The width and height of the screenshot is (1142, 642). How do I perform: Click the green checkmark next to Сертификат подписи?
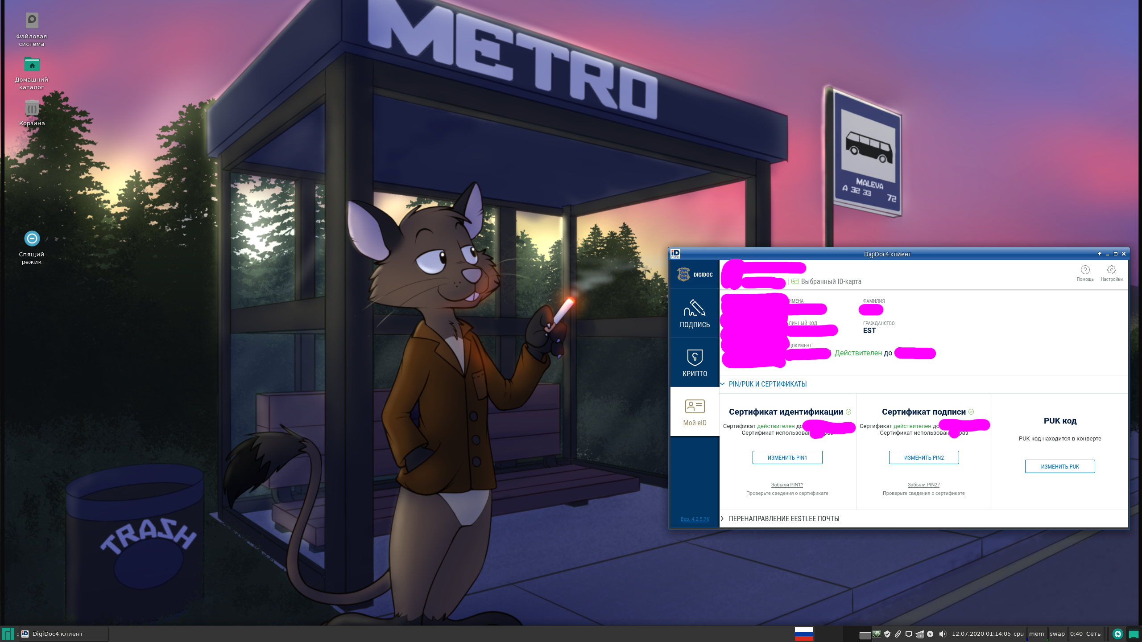971,412
